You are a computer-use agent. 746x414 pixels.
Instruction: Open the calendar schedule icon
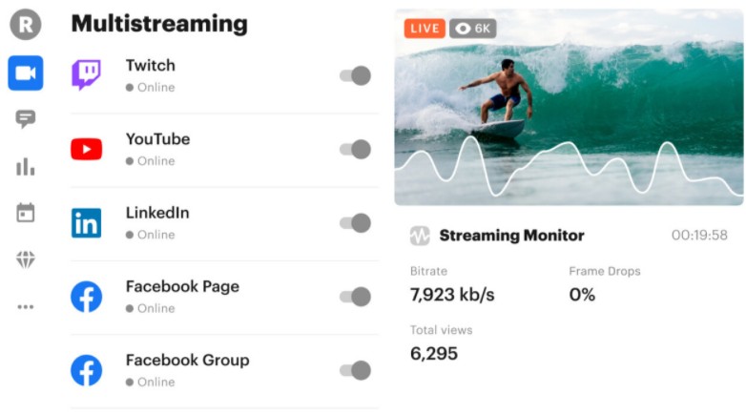pyautogui.click(x=26, y=213)
